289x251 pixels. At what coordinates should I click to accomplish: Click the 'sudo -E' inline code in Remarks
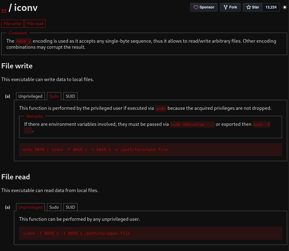(262, 124)
